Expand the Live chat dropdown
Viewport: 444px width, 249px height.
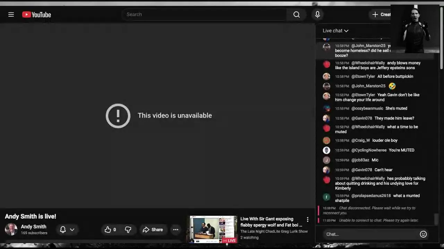335,31
